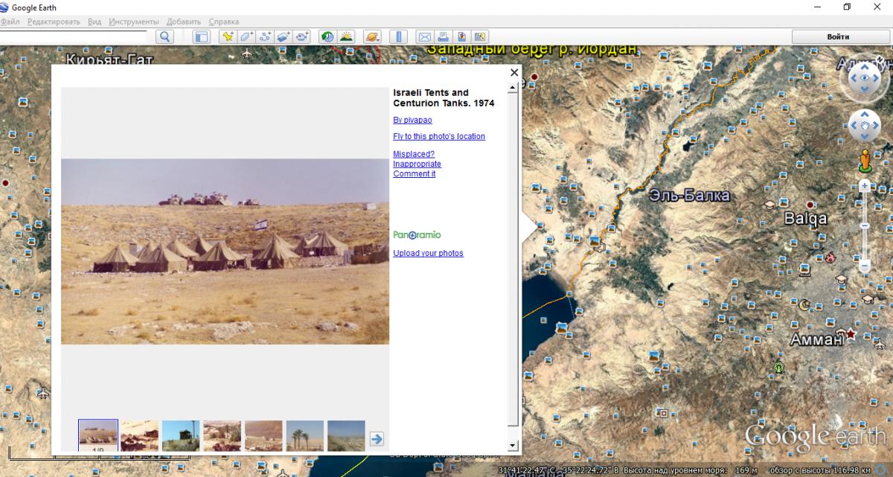
Task: Click the Print icon in toolbar
Action: pyautogui.click(x=443, y=36)
